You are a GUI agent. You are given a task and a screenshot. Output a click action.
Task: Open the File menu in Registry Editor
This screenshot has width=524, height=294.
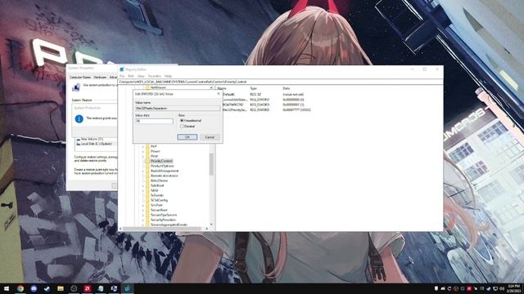click(x=122, y=76)
